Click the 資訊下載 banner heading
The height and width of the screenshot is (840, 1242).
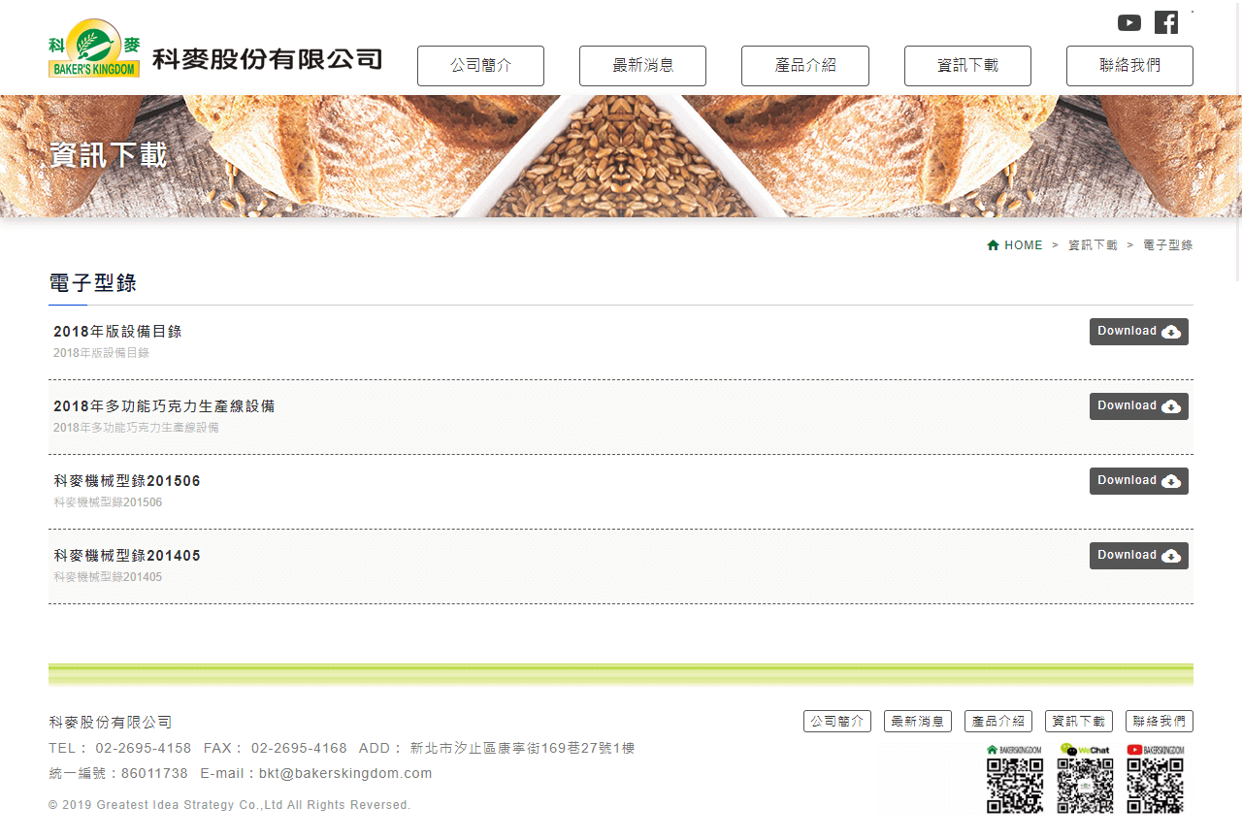coord(108,155)
